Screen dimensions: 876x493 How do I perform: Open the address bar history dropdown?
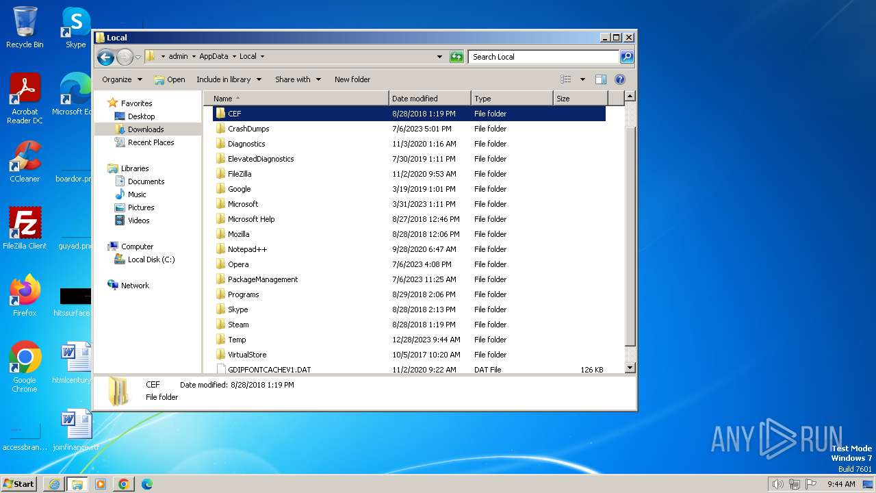(439, 57)
